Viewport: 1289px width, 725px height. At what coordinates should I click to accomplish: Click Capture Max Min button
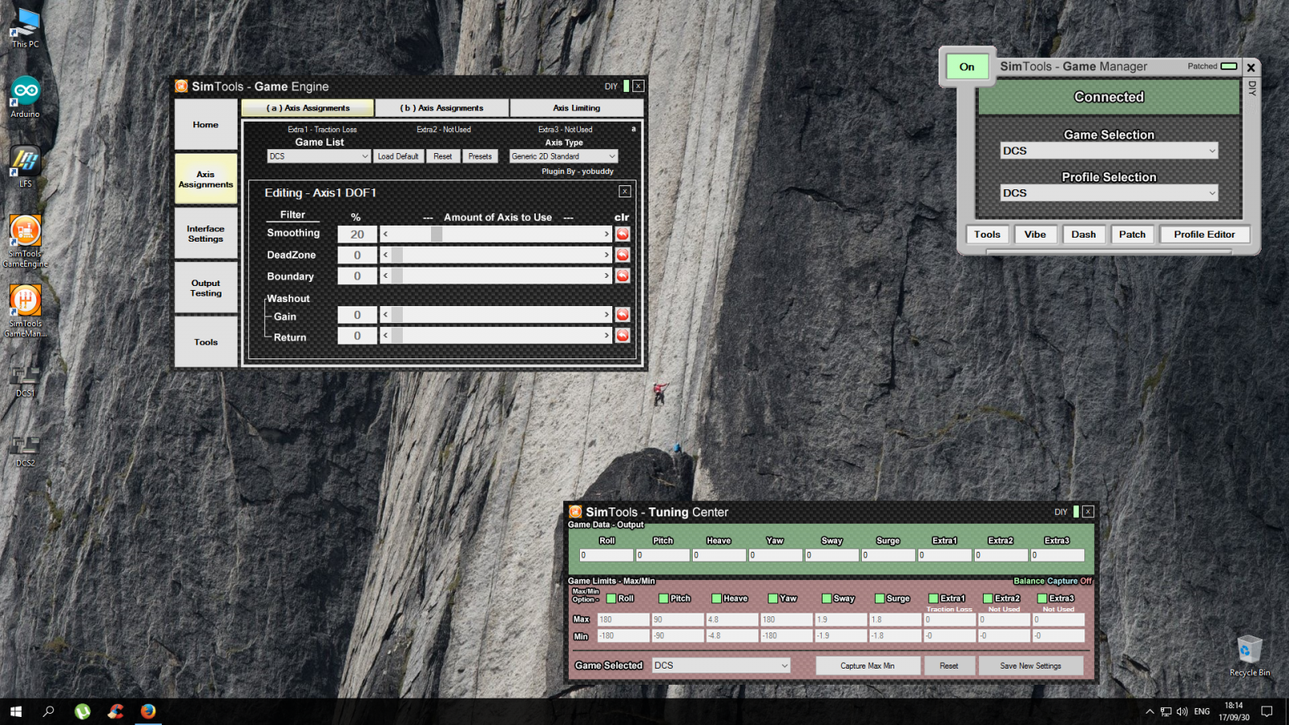coord(868,665)
